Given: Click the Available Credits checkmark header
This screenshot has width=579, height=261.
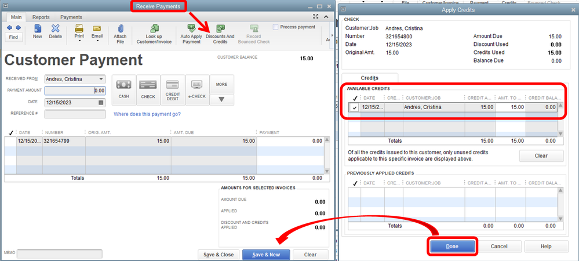Looking at the screenshot, I should pos(355,98).
